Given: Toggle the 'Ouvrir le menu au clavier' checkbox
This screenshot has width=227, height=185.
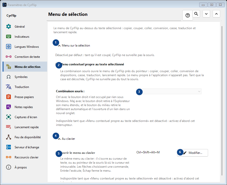Looking at the screenshot, I should [x=57, y=153].
